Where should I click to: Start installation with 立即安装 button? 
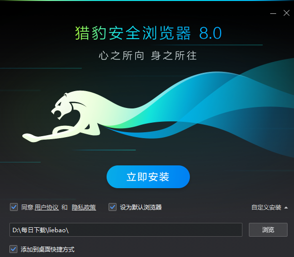[148, 177]
